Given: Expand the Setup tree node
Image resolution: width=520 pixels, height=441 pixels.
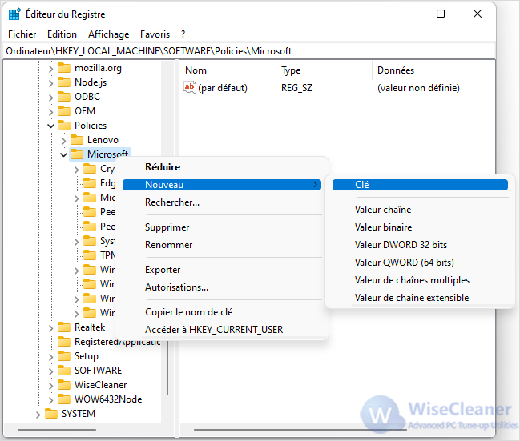Looking at the screenshot, I should pyautogui.click(x=50, y=357).
